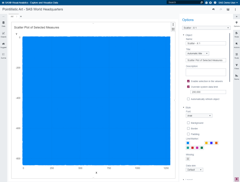Open the Data skin Default dropdown

click(194, 170)
